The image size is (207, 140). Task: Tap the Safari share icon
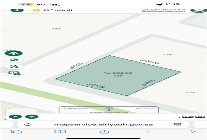coord(104,131)
